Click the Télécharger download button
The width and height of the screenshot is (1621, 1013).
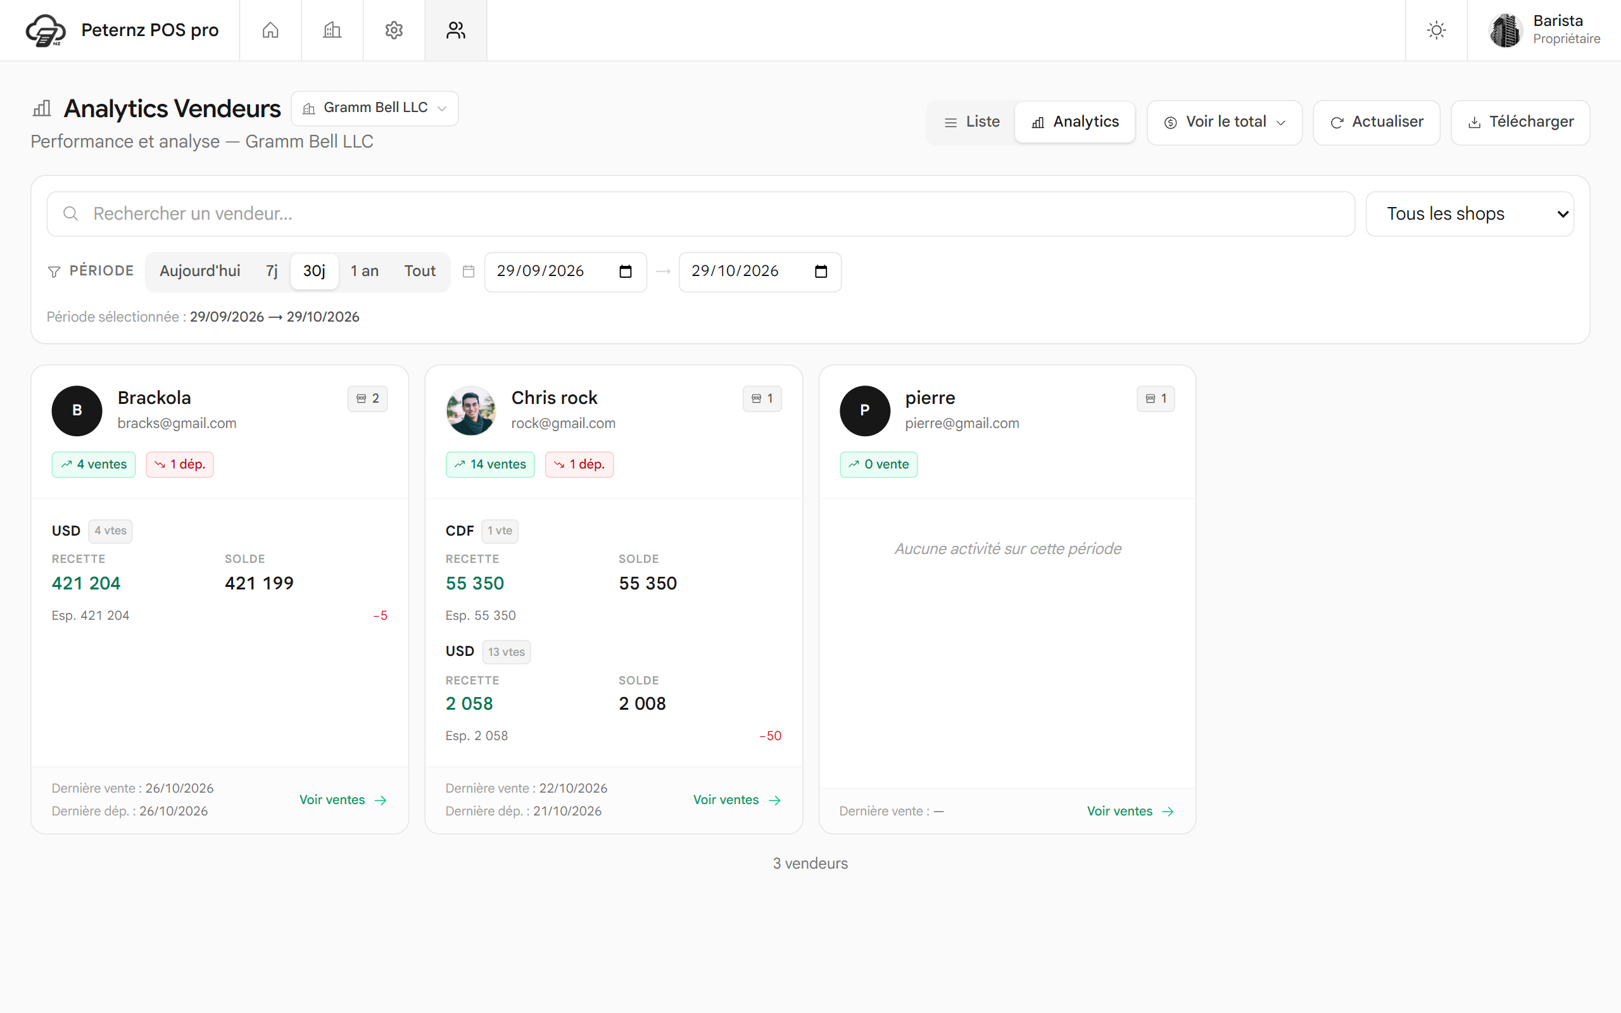click(1520, 122)
